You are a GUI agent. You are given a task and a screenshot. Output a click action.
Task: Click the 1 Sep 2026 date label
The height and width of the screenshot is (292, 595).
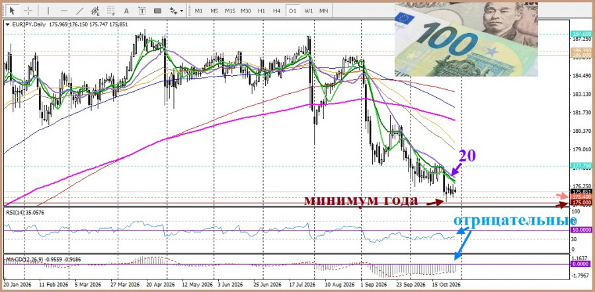(x=374, y=284)
